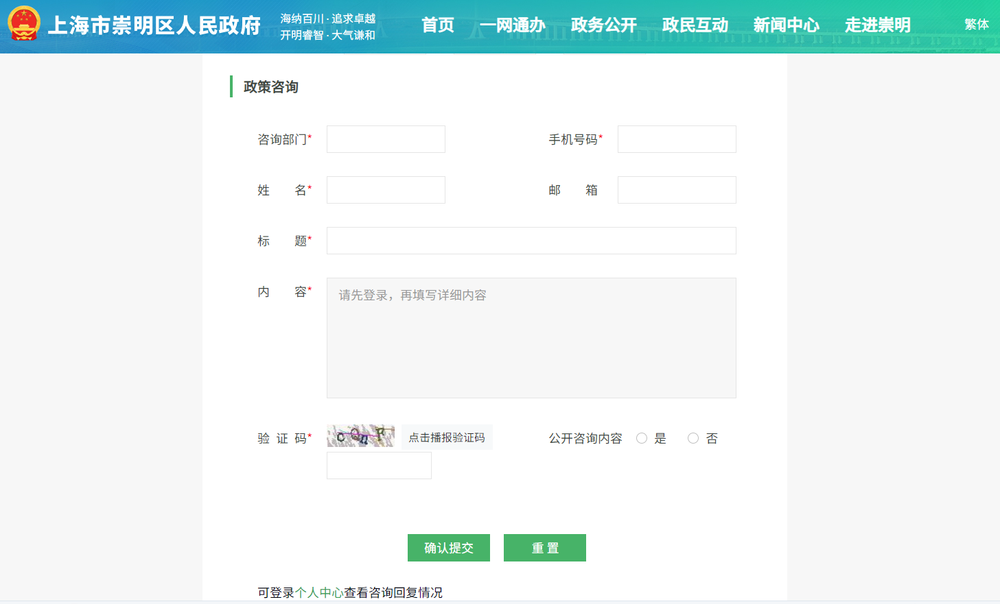Click the 咨询部门 input field
This screenshot has width=1000, height=604.
coord(386,139)
